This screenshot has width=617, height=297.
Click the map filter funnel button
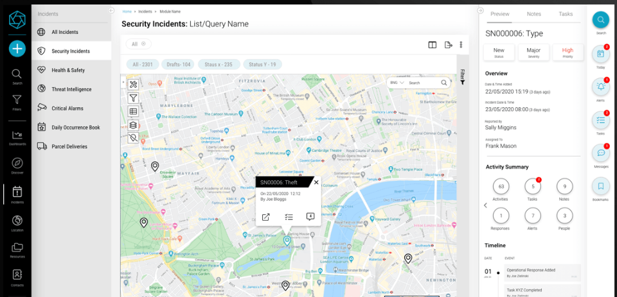point(133,98)
